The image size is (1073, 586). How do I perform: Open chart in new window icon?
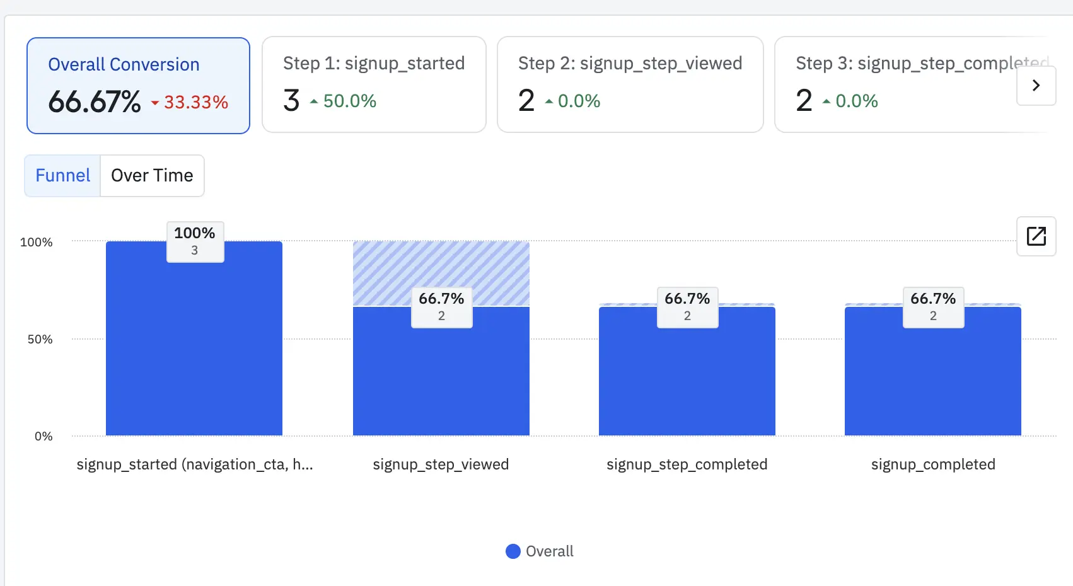1036,236
